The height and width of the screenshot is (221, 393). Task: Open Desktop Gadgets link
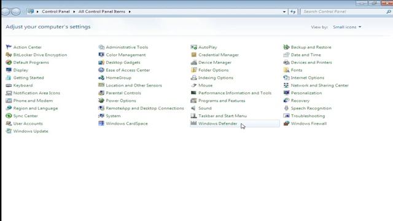(x=123, y=63)
